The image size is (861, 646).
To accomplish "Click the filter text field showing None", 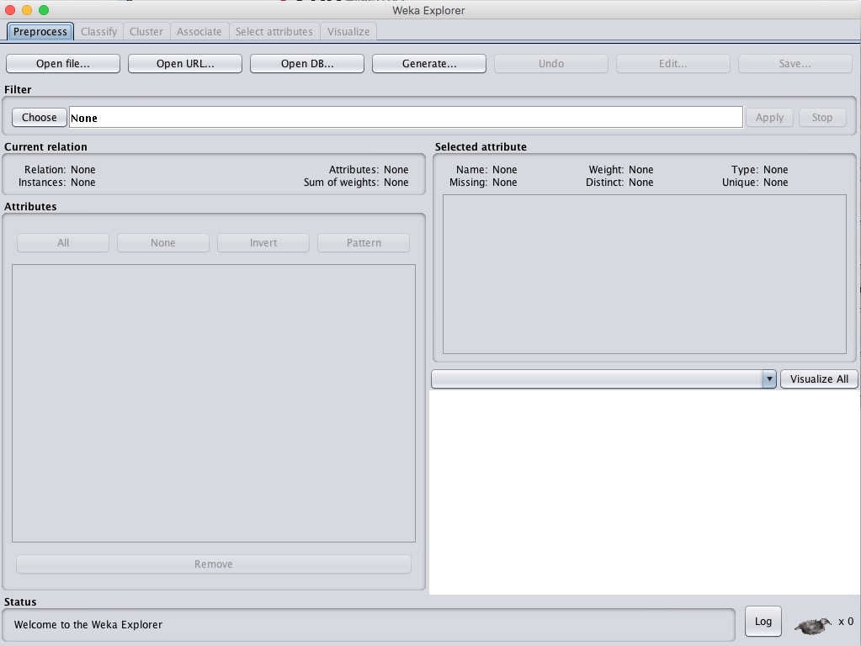I will 406,118.
